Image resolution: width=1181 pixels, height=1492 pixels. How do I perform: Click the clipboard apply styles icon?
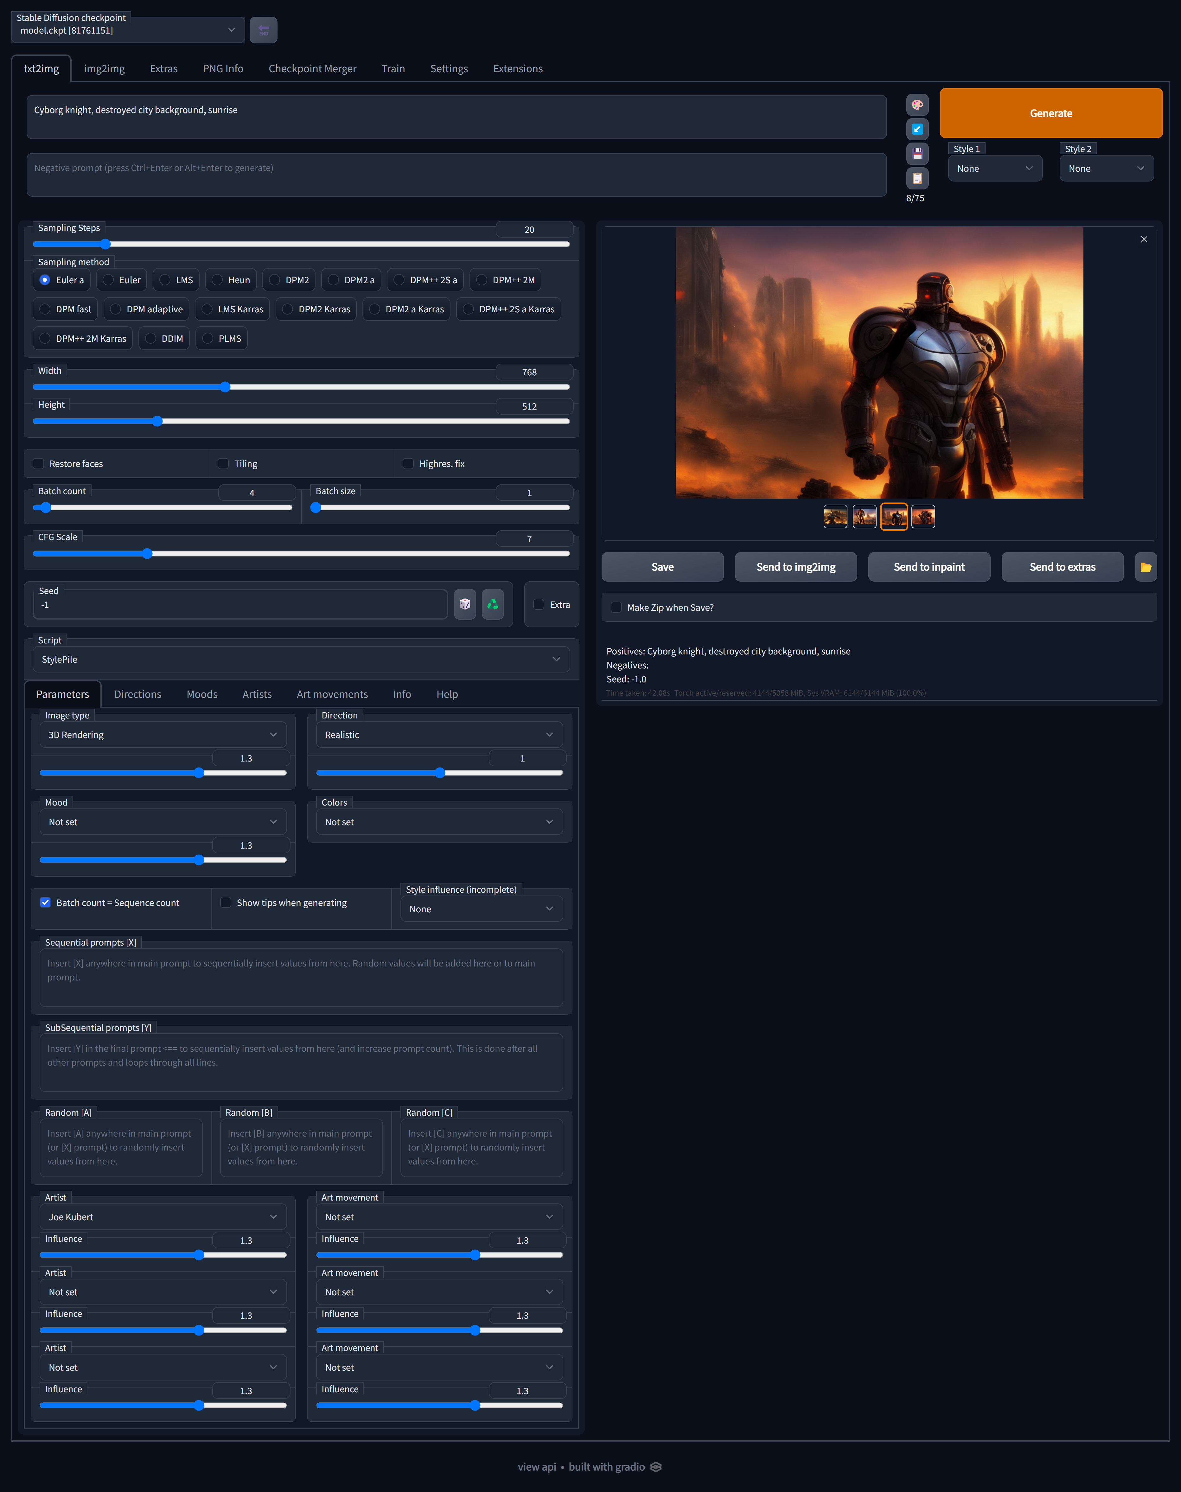pos(917,178)
